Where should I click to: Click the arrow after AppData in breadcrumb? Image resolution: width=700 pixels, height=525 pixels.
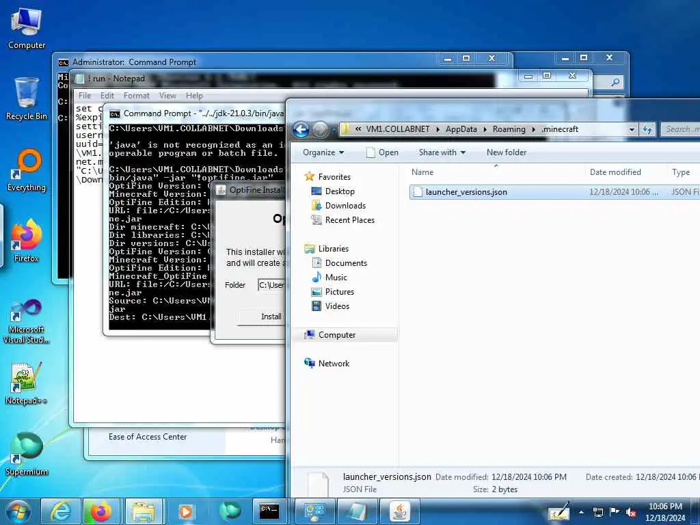(485, 129)
